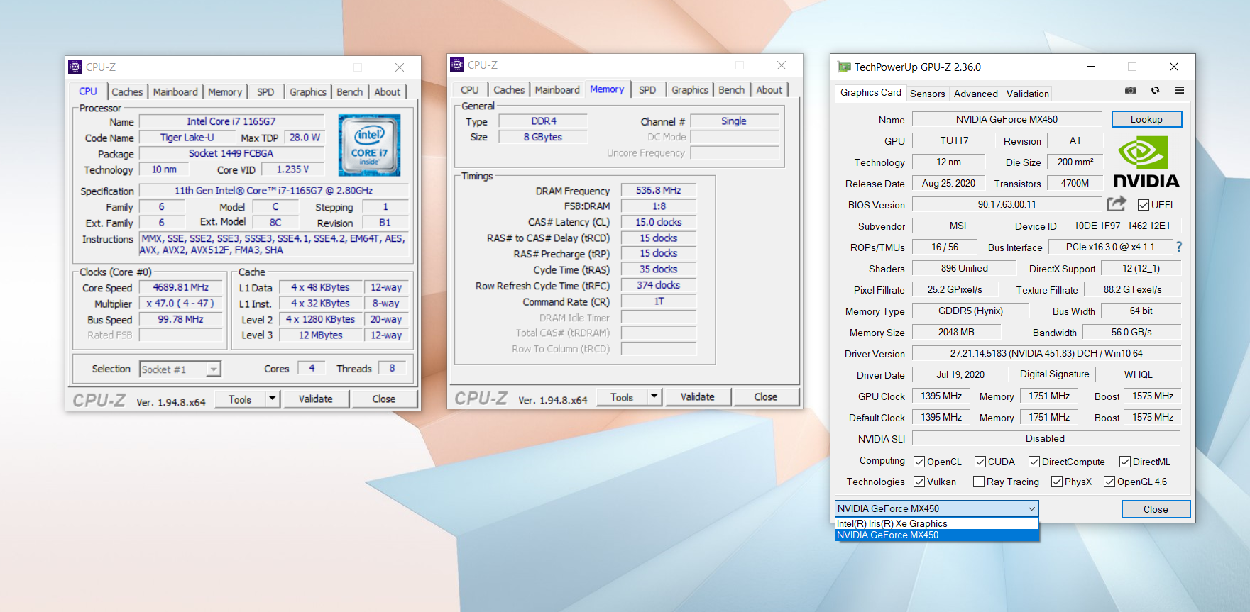Image resolution: width=1250 pixels, height=612 pixels.
Task: Toggle the OpenCL checkbox
Action: coord(919,462)
